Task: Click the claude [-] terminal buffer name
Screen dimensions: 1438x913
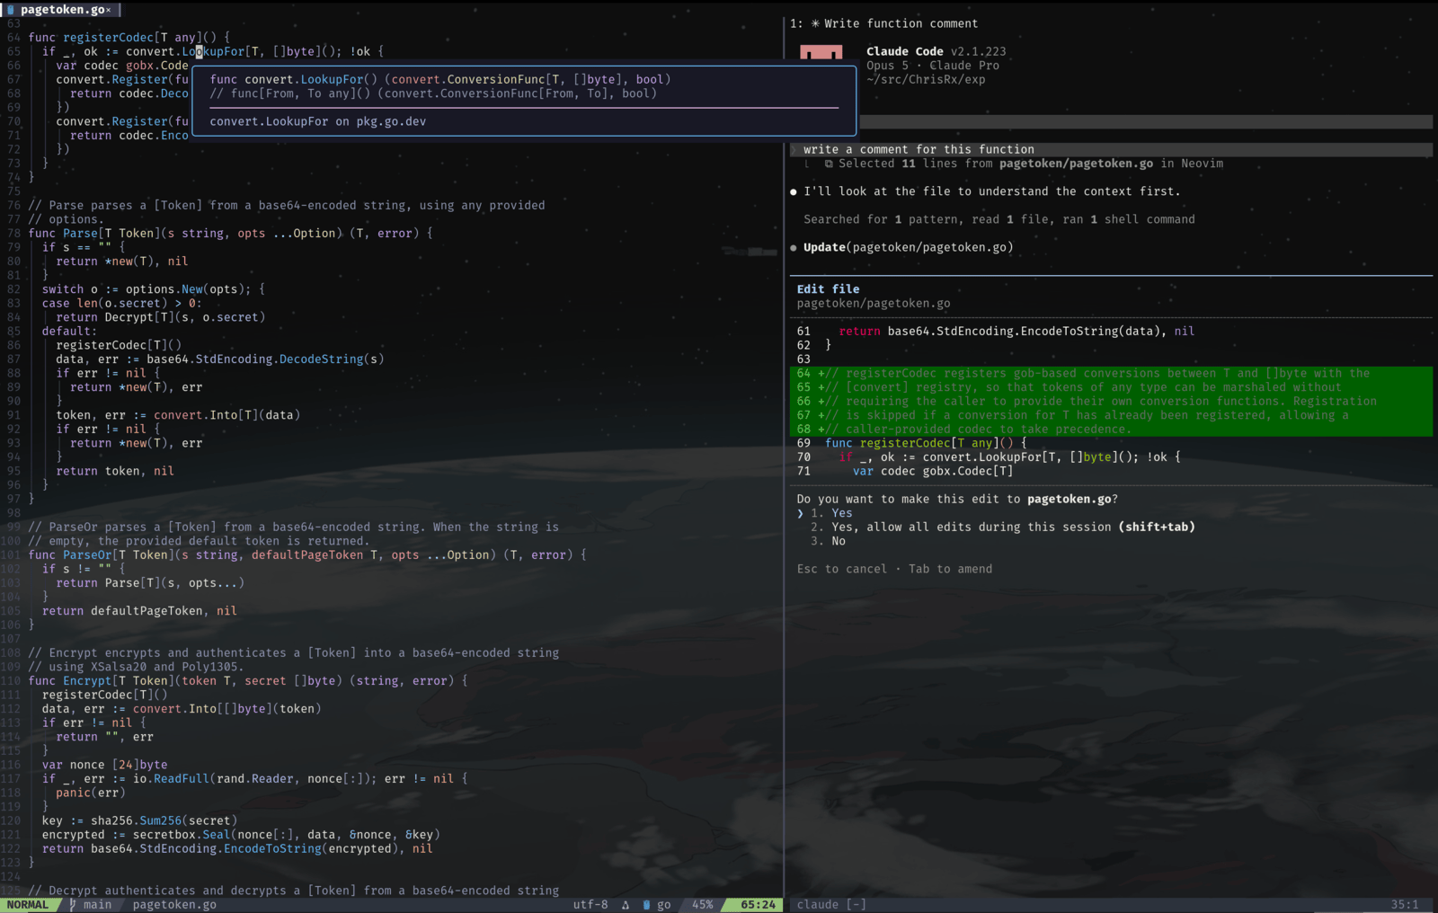Action: coord(831,905)
